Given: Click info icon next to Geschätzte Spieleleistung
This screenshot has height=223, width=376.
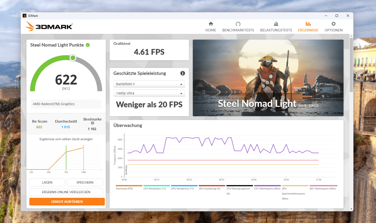Looking at the screenshot, I should (183, 73).
